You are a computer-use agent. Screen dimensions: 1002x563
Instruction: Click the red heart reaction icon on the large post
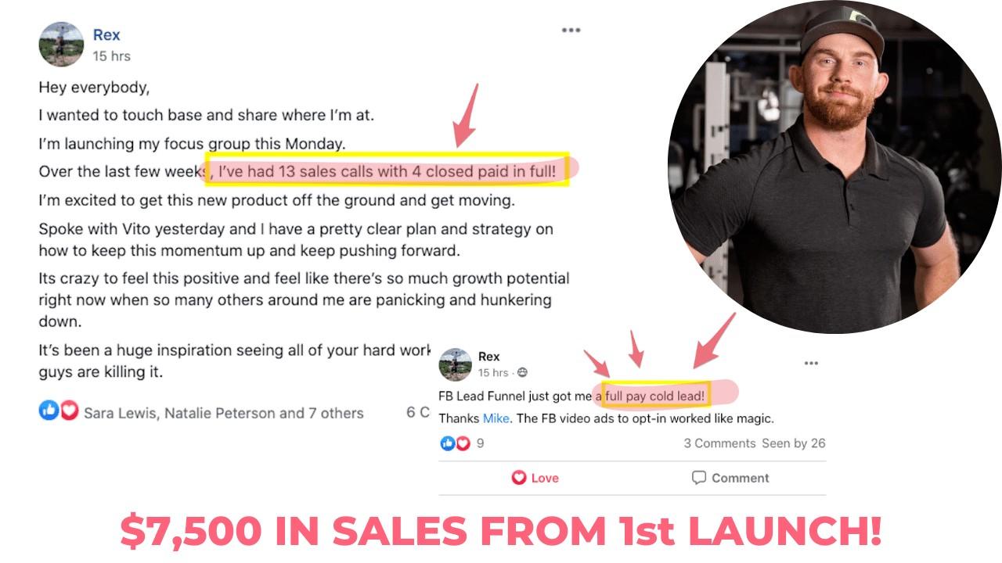tap(69, 411)
